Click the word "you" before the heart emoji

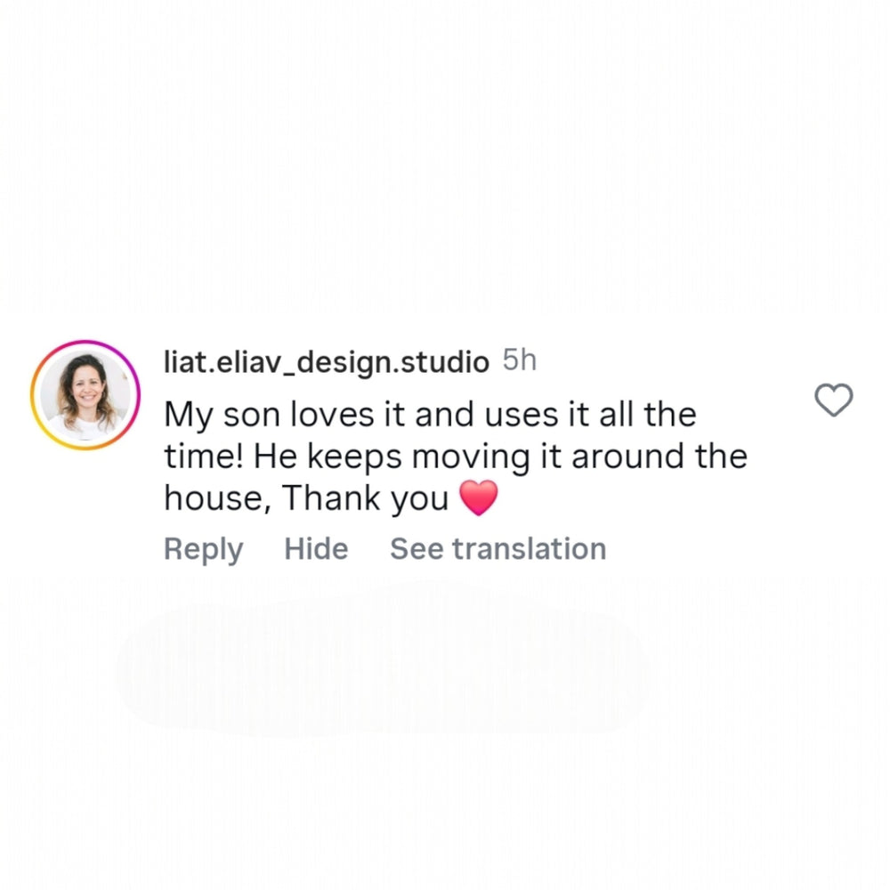click(419, 501)
